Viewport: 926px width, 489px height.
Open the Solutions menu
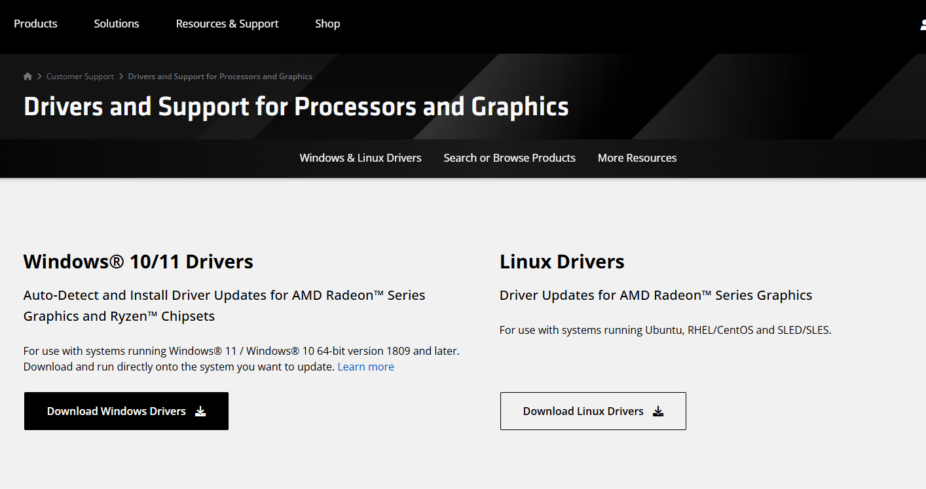point(117,24)
